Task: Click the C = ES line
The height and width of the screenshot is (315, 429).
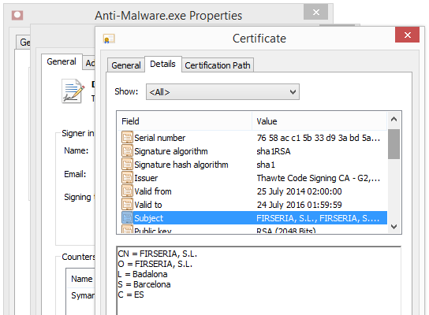Action: pos(131,295)
